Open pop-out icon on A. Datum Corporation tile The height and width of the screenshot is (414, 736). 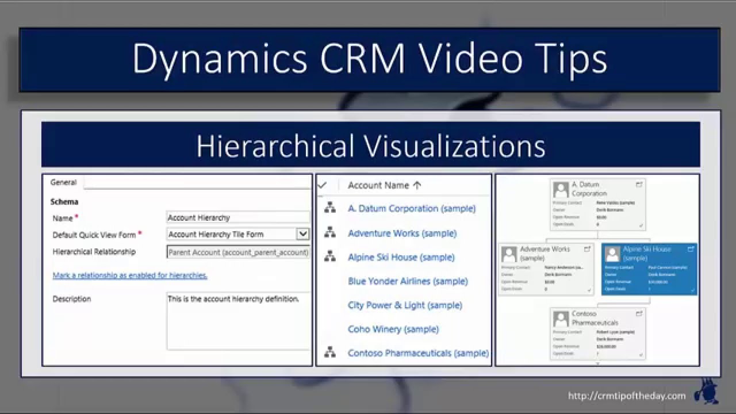(639, 185)
